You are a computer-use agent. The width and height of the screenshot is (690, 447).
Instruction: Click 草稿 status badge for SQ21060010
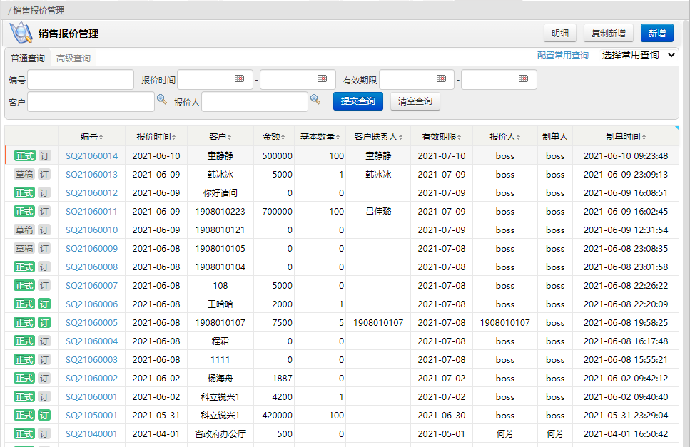[x=25, y=230]
